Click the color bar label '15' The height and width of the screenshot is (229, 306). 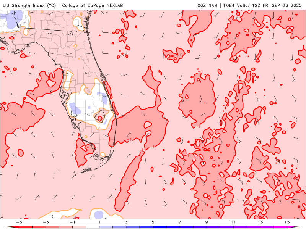tap(287, 222)
